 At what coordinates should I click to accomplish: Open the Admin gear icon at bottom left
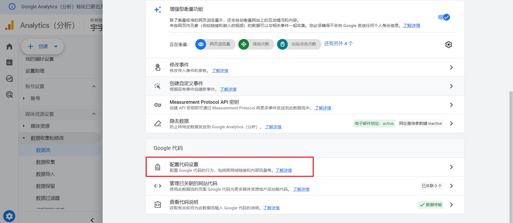pyautogui.click(x=9, y=216)
